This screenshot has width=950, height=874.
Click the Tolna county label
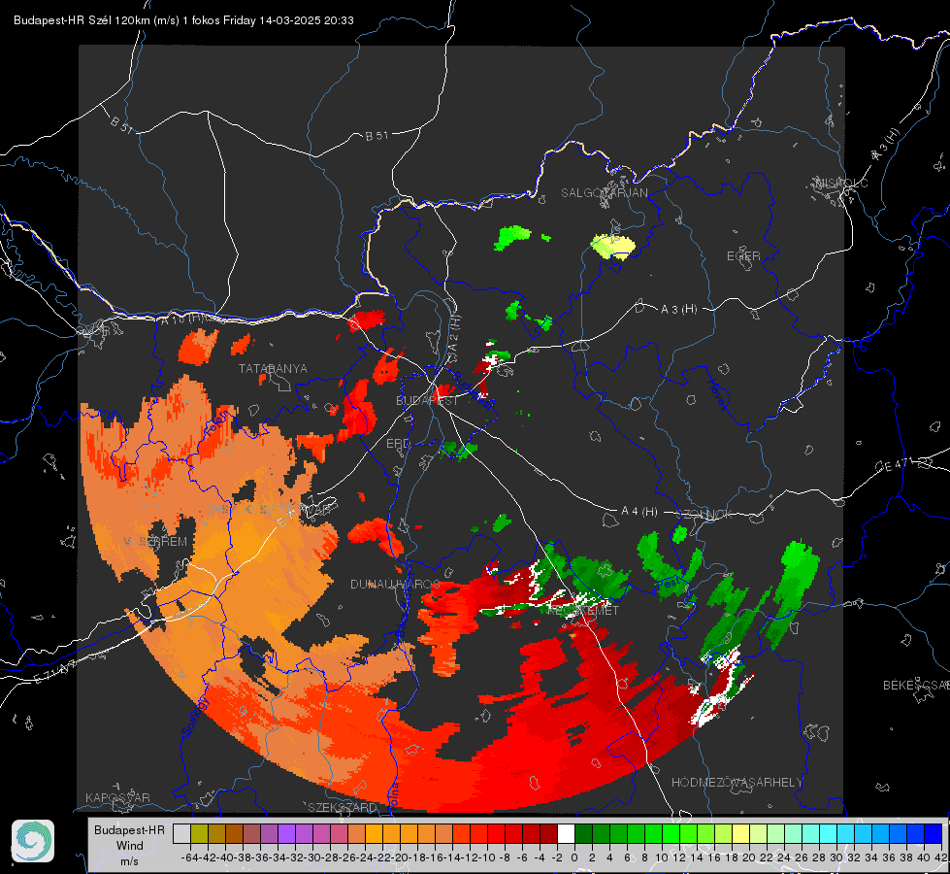point(394,794)
